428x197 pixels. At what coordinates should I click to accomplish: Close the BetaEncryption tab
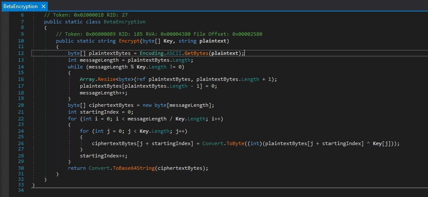[44, 6]
